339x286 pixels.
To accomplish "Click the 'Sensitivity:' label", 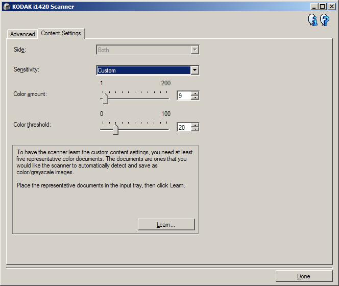I will (x=27, y=69).
